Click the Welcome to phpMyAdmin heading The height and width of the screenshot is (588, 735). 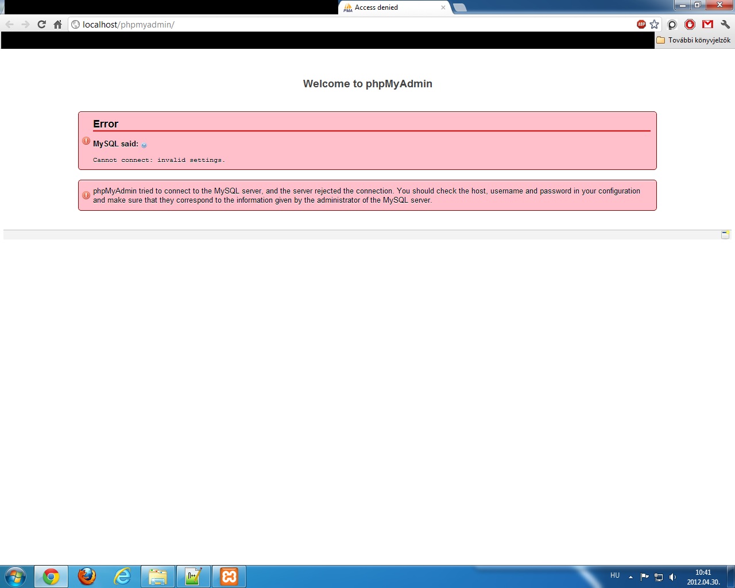pos(367,84)
